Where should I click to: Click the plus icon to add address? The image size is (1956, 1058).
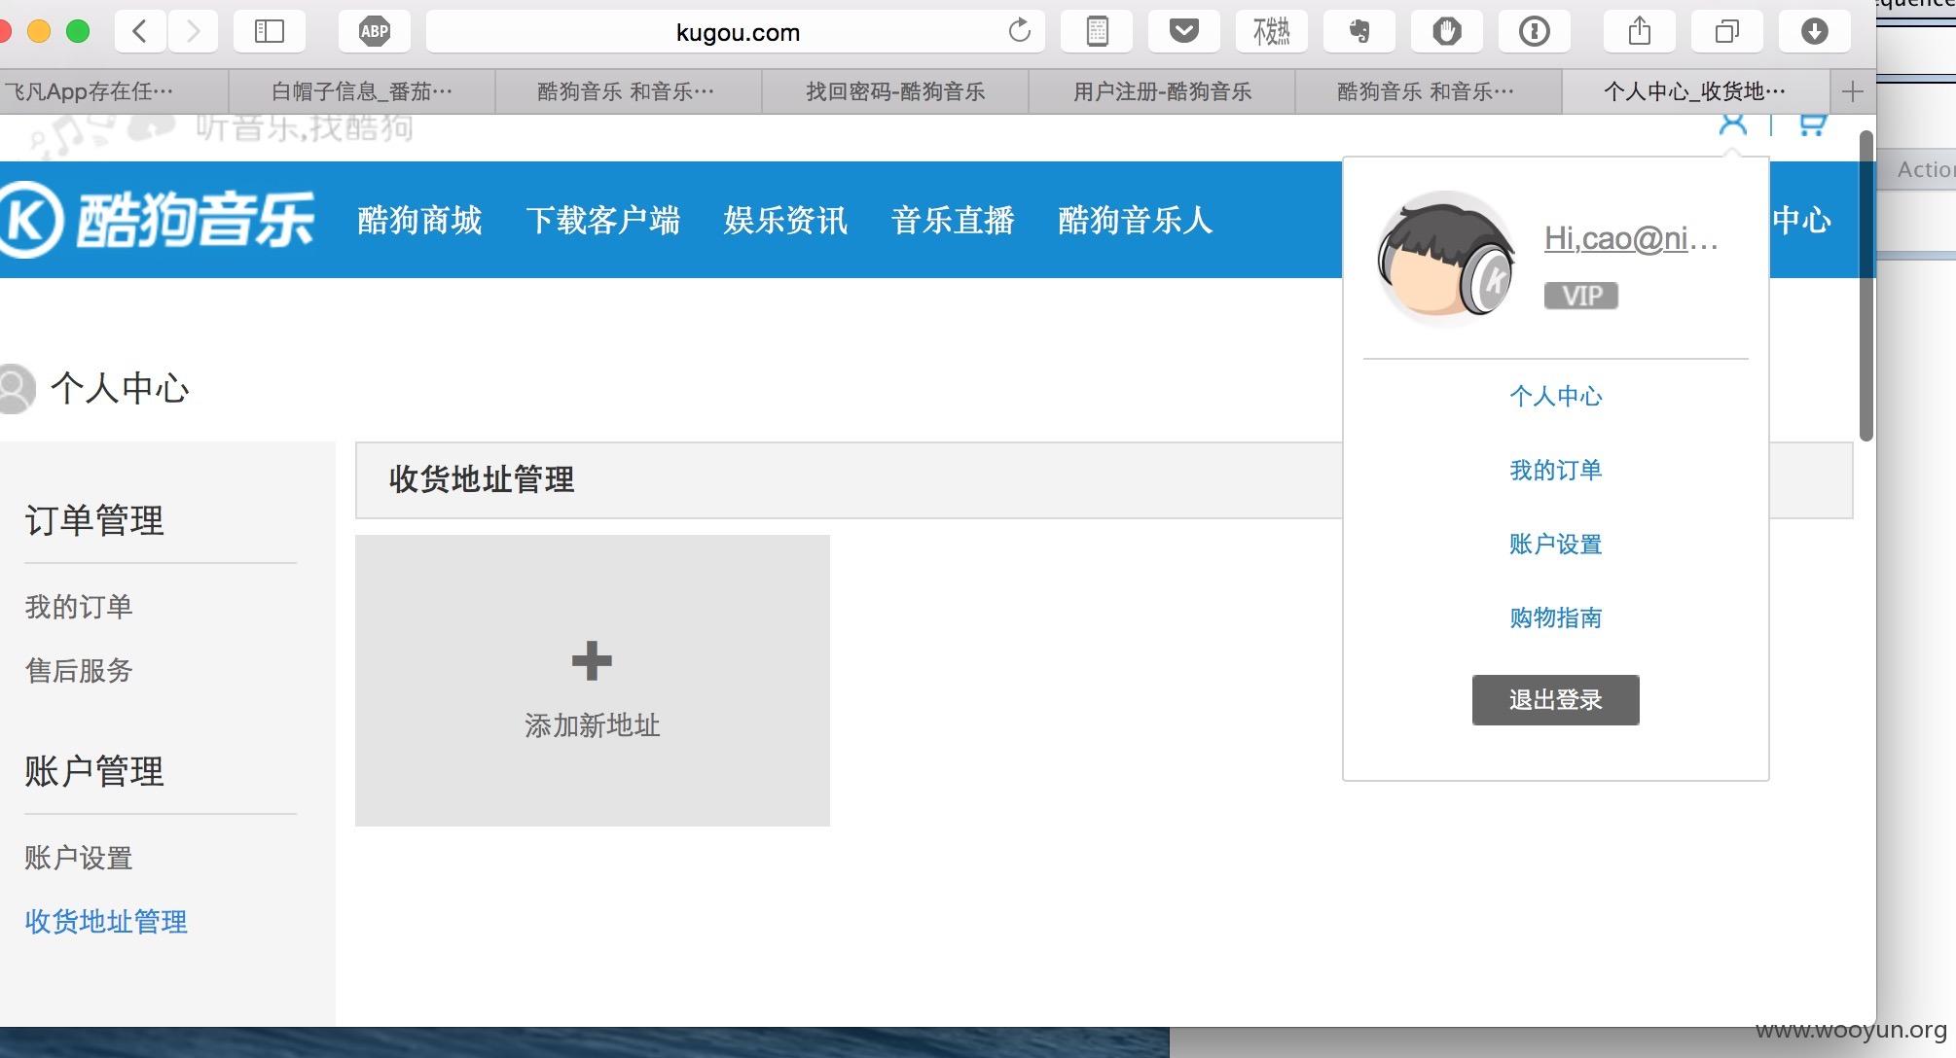click(592, 661)
